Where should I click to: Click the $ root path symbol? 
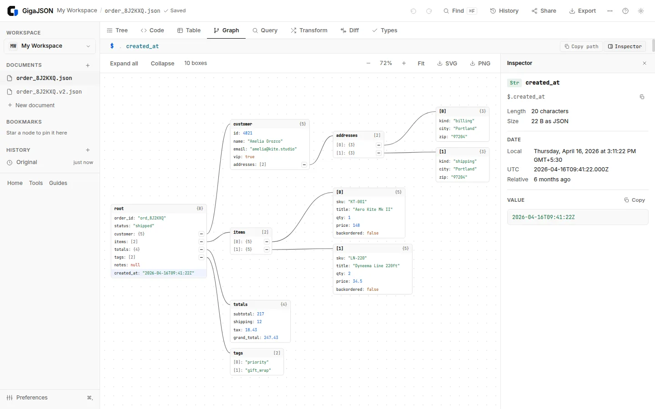pyautogui.click(x=112, y=46)
